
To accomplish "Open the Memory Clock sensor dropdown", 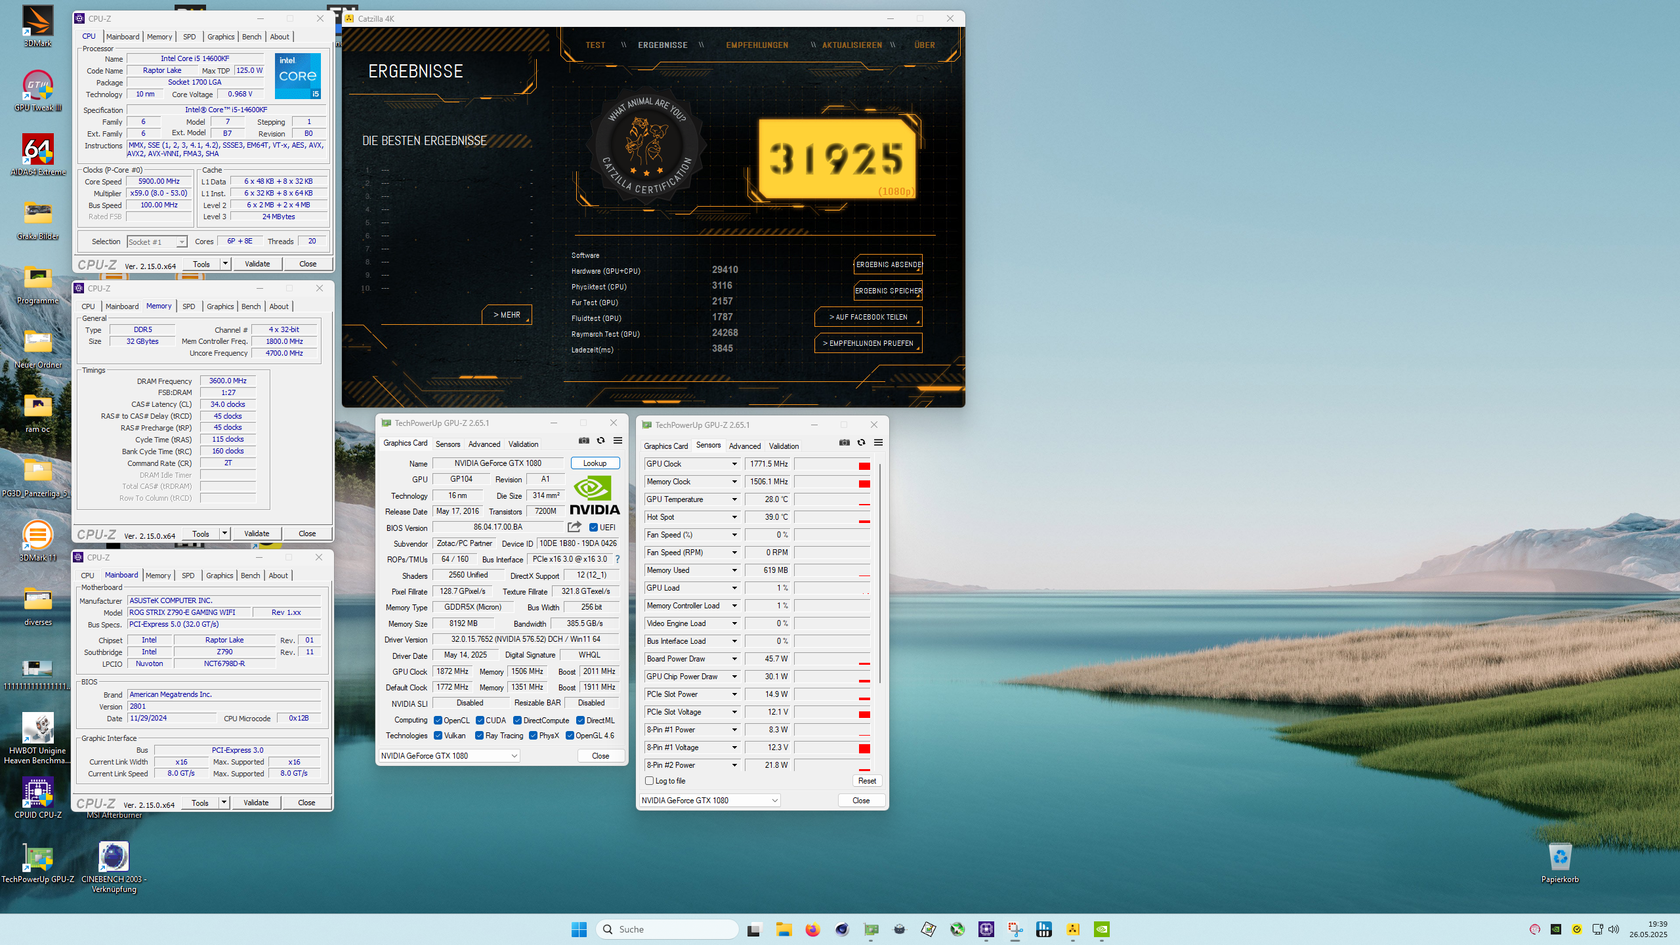I will tap(734, 482).
